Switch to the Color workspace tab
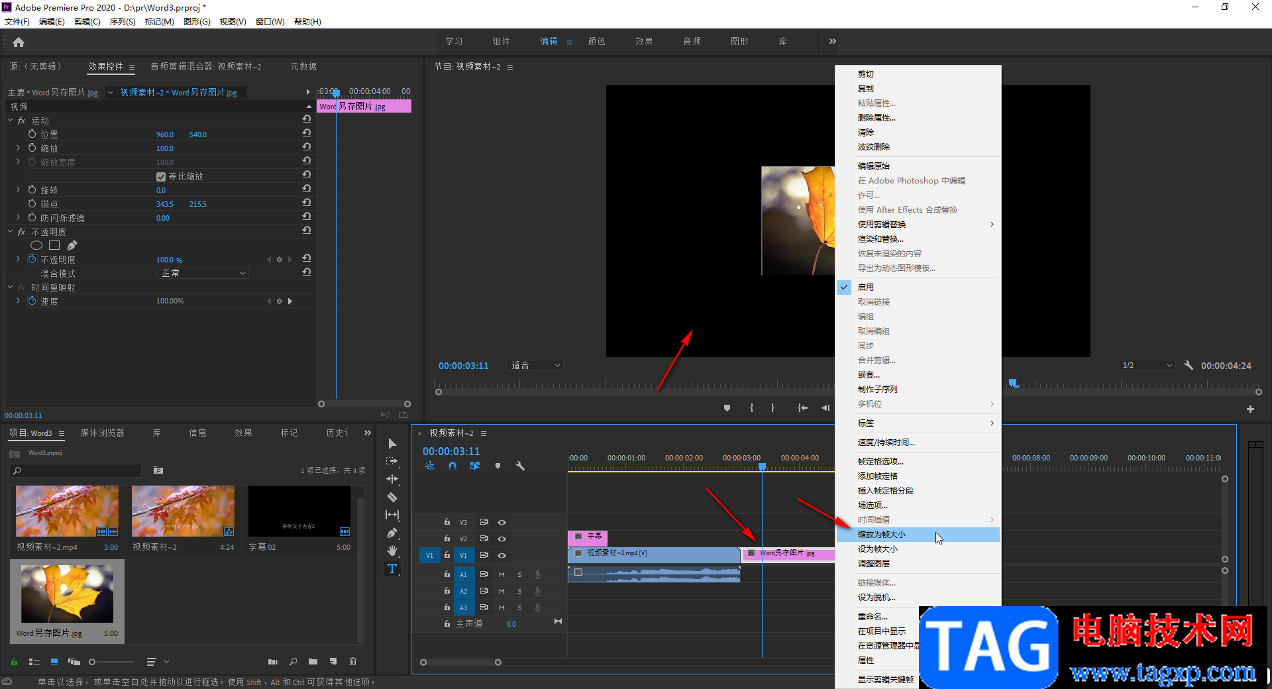 click(x=596, y=41)
